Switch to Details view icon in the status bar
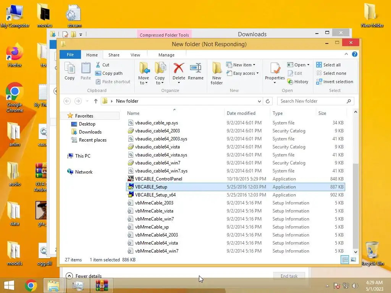Viewport: 391px width, 293px height. point(345,260)
